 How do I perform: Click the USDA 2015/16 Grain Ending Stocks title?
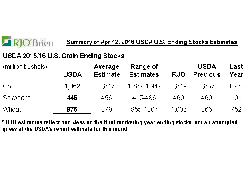pyautogui.click(x=63, y=55)
